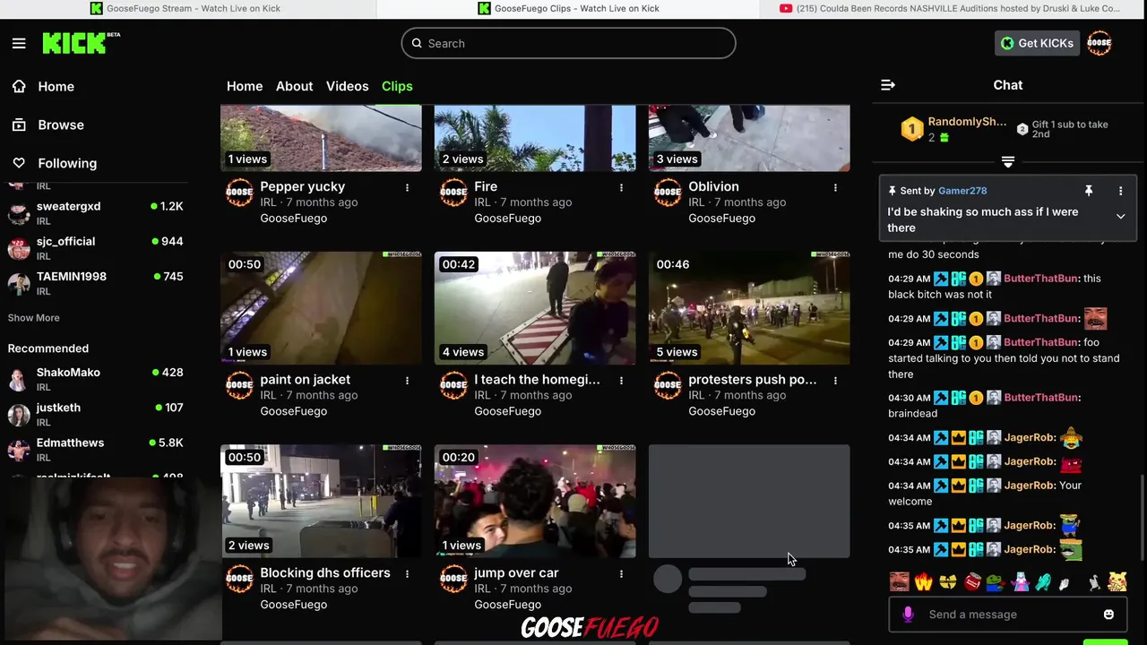
Task: Play the paint on jacket clip thumbnail
Action: point(321,308)
